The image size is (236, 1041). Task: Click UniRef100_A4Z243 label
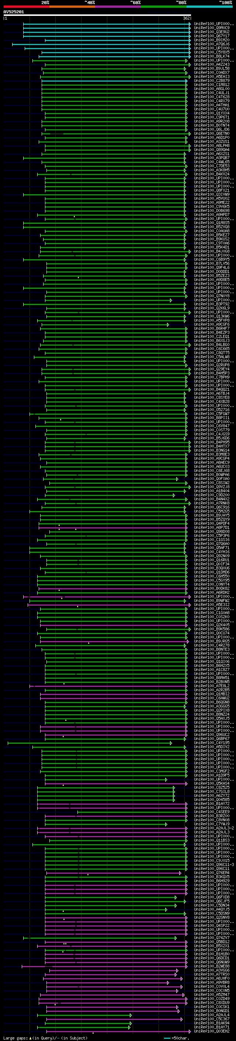point(212,64)
